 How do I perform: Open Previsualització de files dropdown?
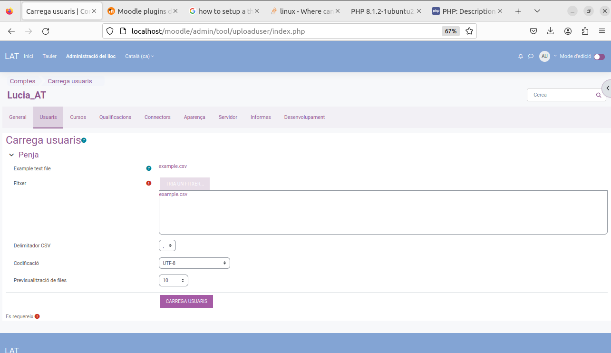coord(173,281)
